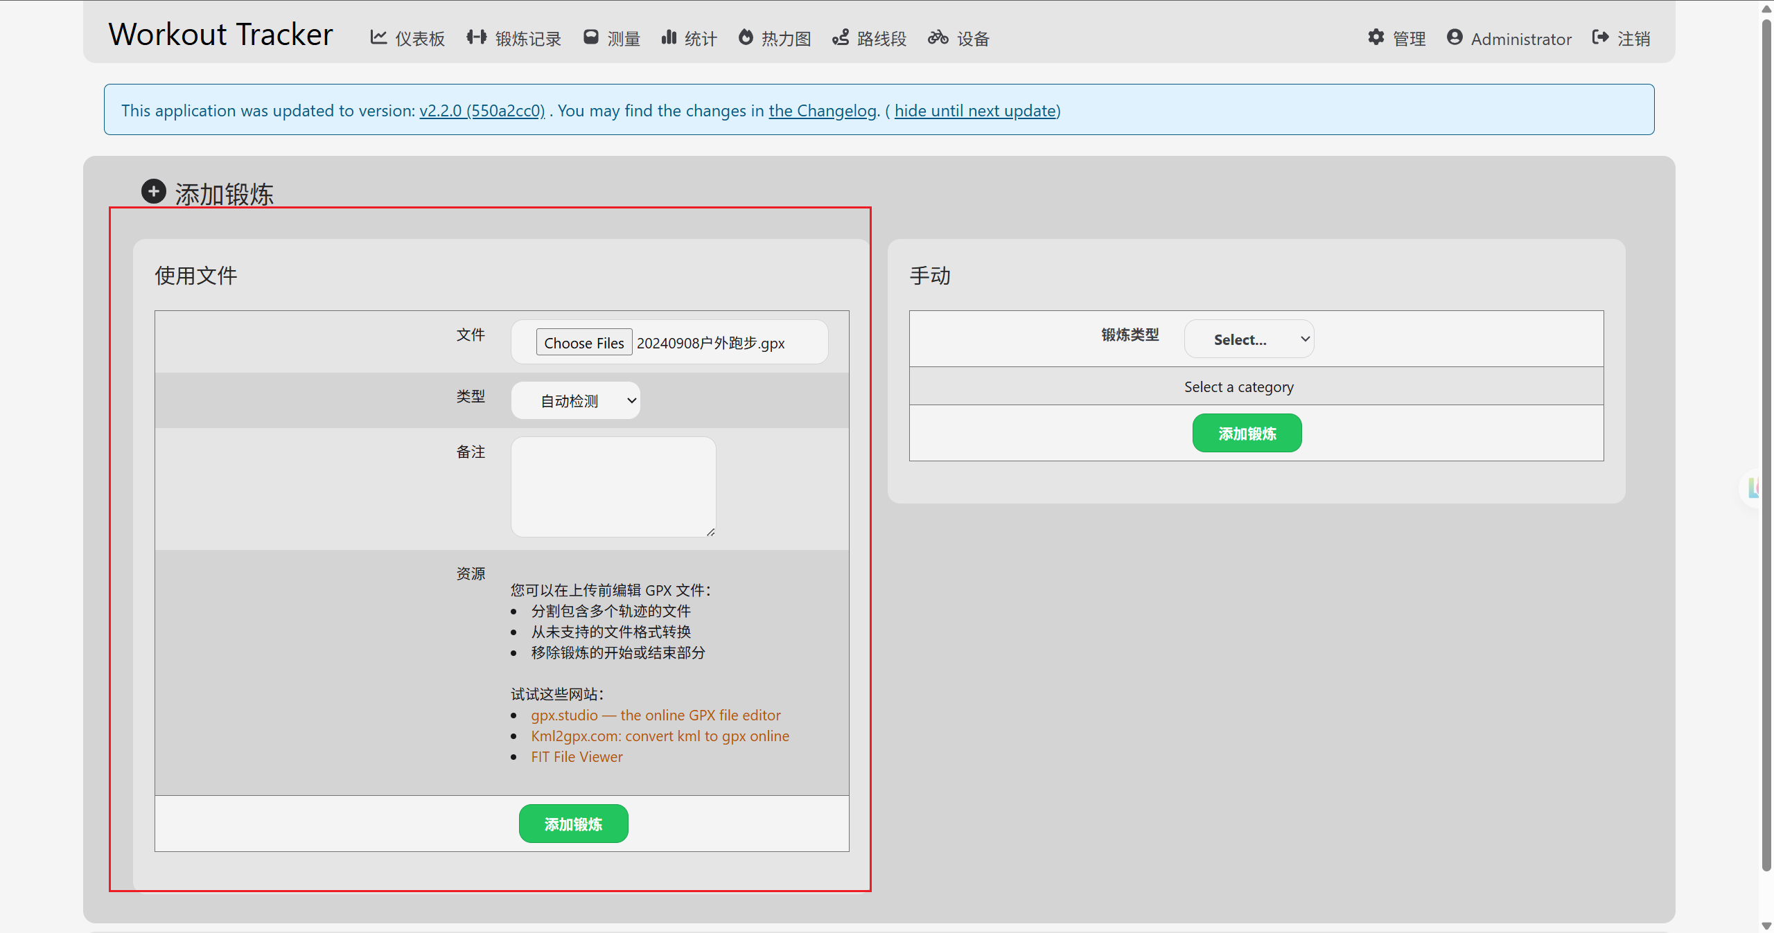Screen dimensions: 1774x933
Task: Expand the 自动检测 type dropdown
Action: click(x=576, y=400)
